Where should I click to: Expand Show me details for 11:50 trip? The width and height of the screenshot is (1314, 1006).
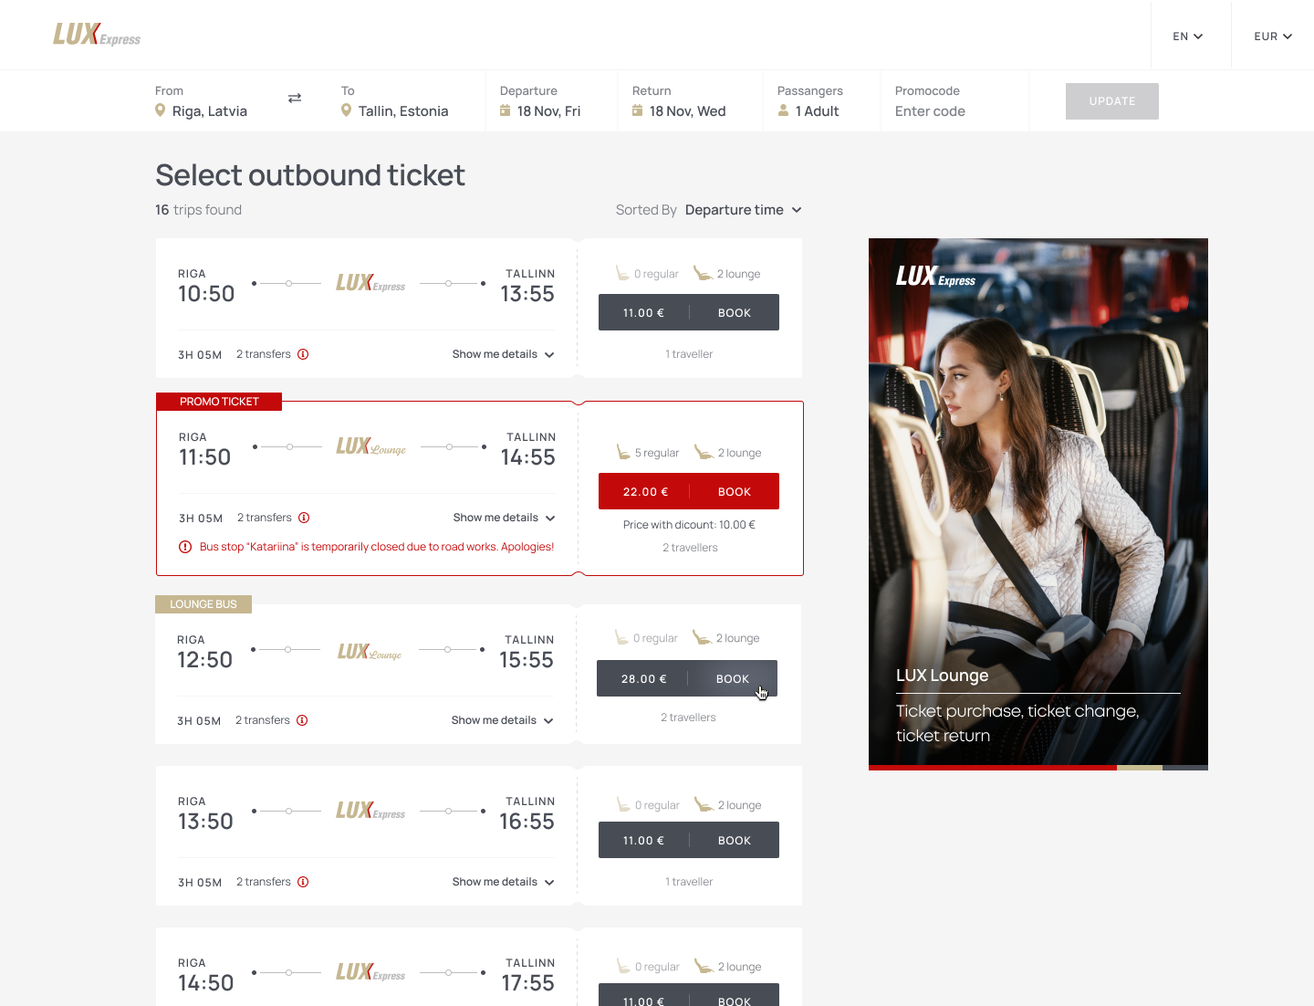pyautogui.click(x=505, y=518)
